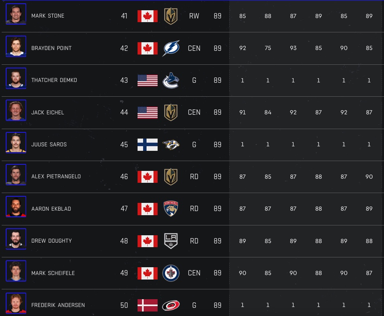Click the Nashville Predators team logo
Viewport: 384px width, 316px height.
click(171, 145)
